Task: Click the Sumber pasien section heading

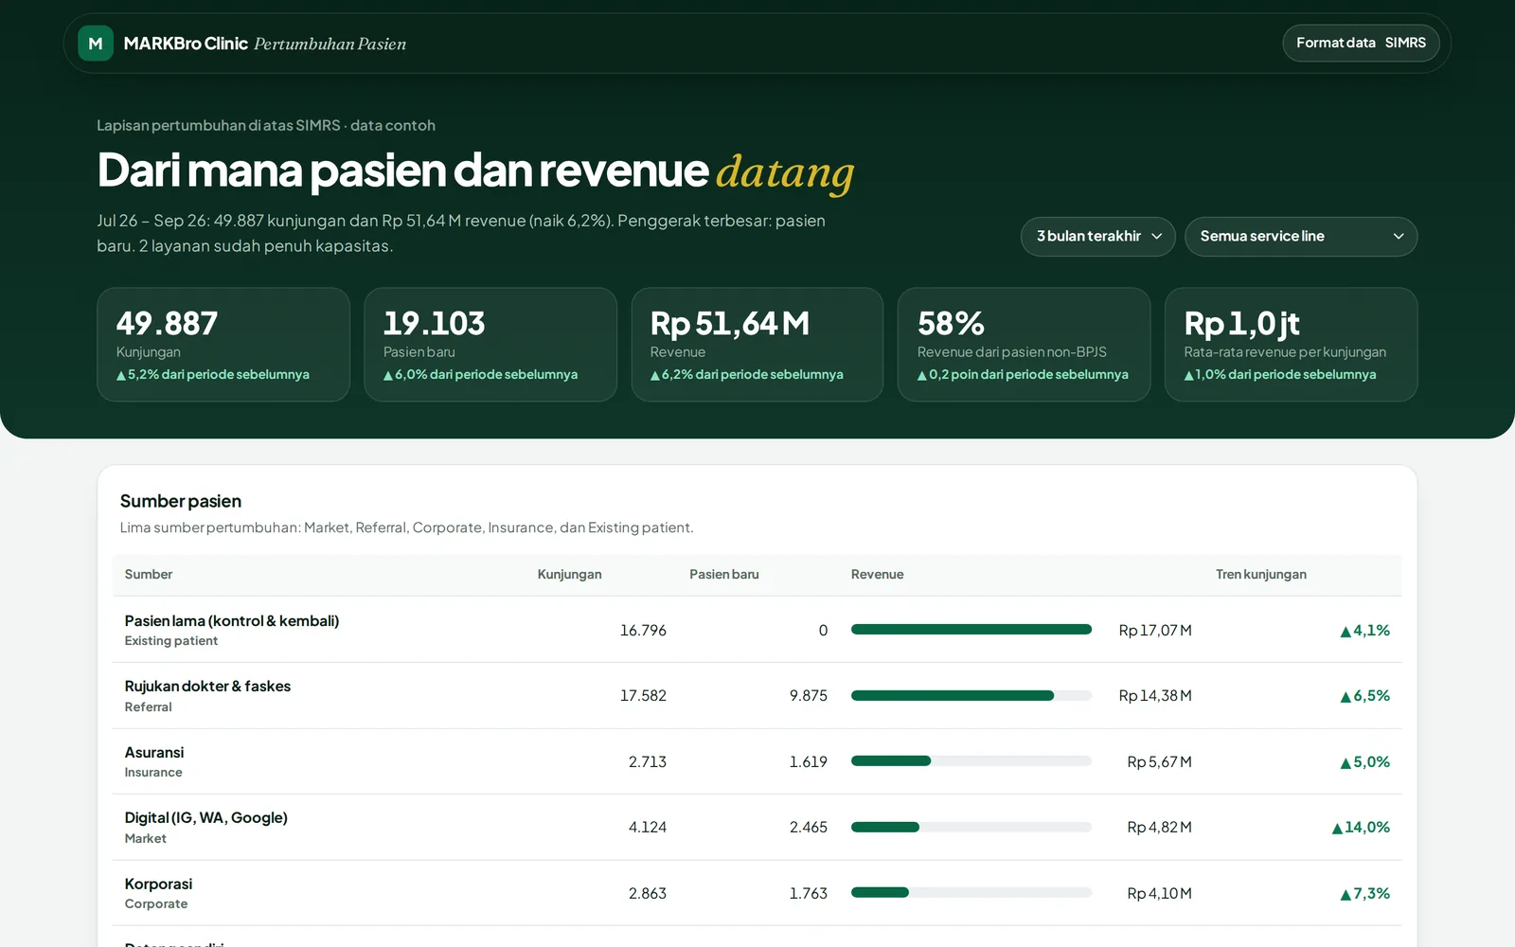Action: coord(181,502)
